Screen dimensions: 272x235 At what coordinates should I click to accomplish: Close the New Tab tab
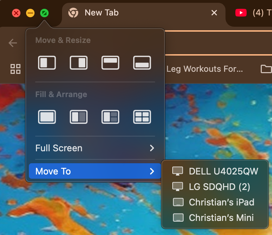214,13
